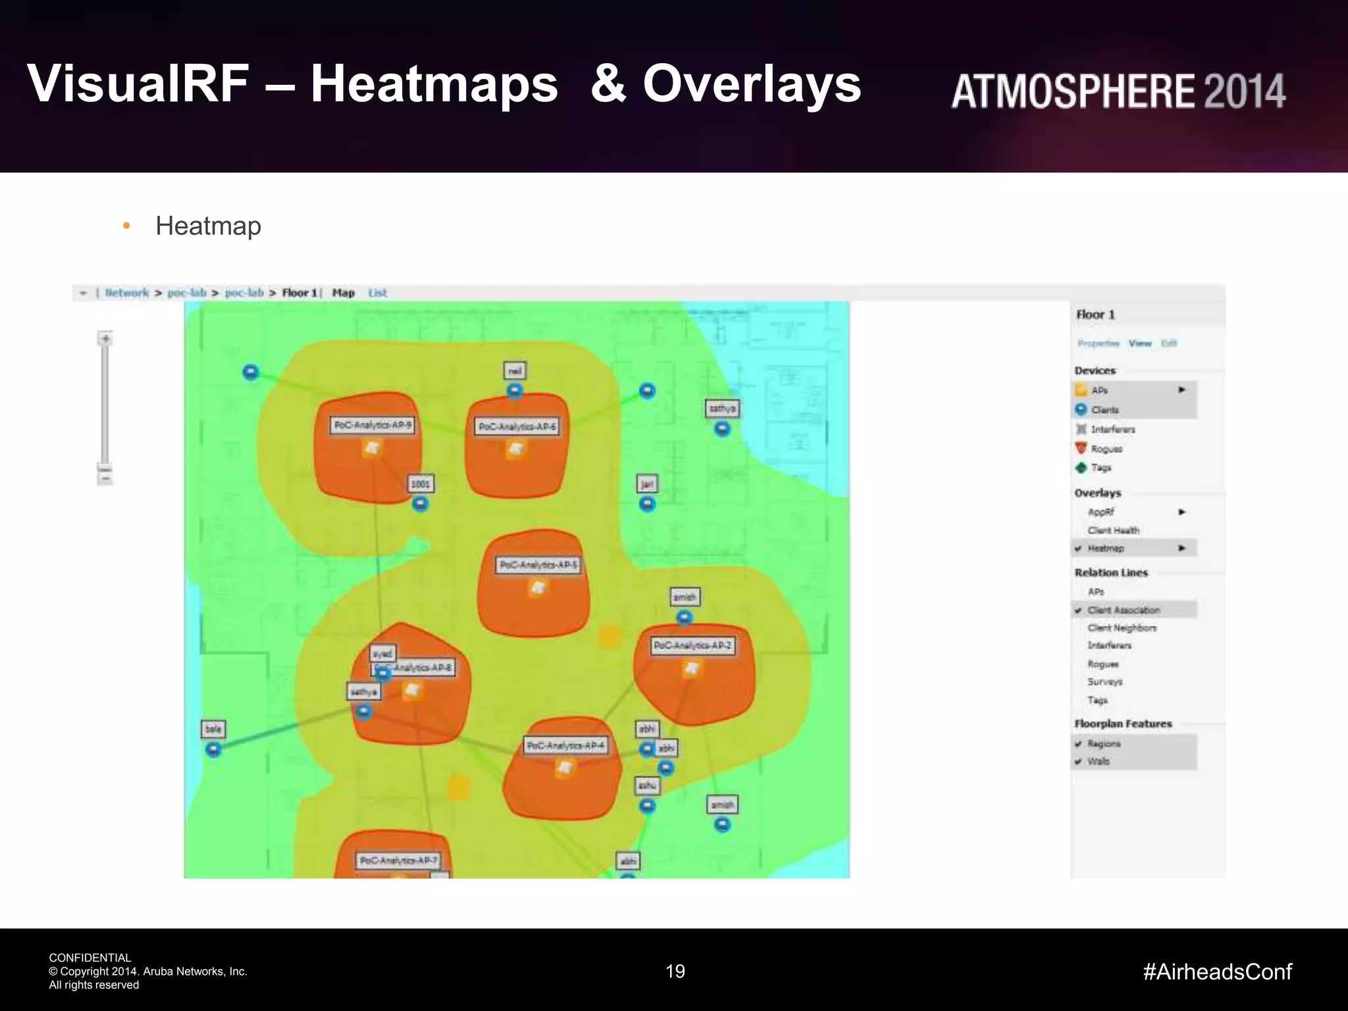Enable APs under Relation Lines
Viewport: 1348px width, 1011px height.
click(1096, 592)
